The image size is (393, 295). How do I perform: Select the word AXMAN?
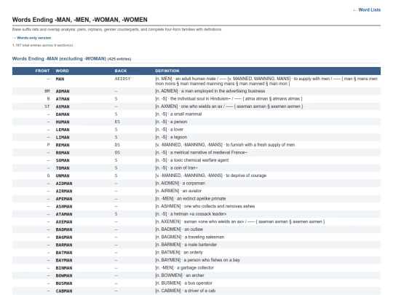pyautogui.click(x=63, y=106)
